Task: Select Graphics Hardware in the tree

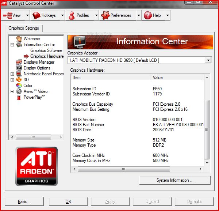Action: click(47, 56)
